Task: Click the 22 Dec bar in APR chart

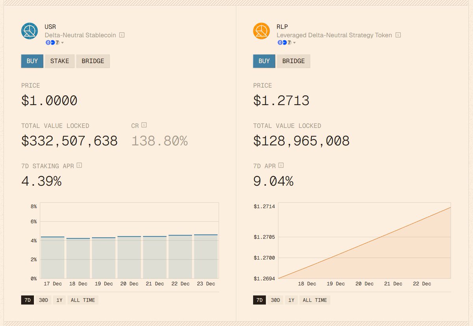Action: (x=180, y=257)
